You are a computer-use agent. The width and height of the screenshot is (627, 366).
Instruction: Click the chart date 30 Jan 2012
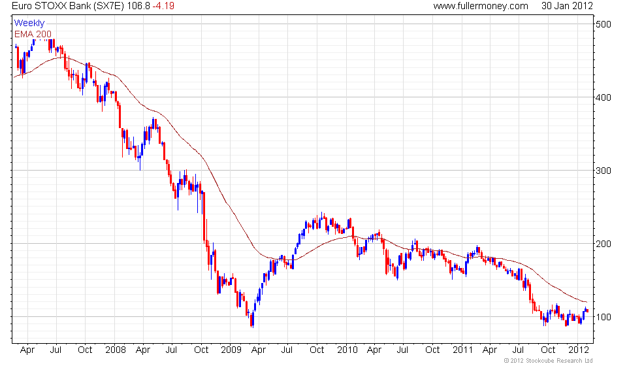click(x=567, y=6)
